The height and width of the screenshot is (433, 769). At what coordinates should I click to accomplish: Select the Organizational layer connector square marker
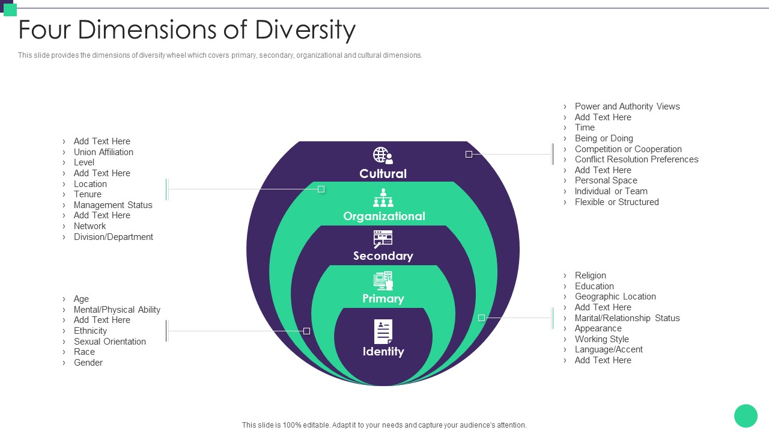[321, 189]
